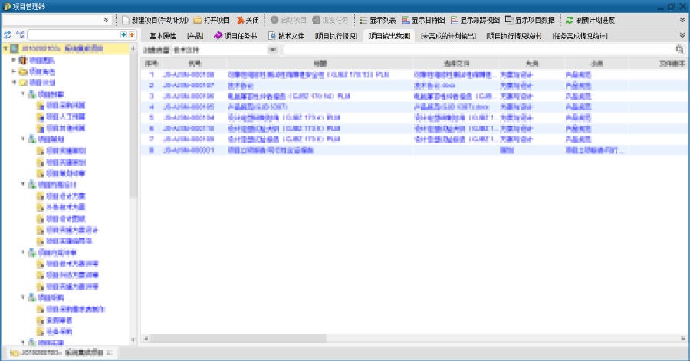Screen dimensions: 690x361
Task: Click the refresh icon above project tree
Action: [x=8, y=35]
